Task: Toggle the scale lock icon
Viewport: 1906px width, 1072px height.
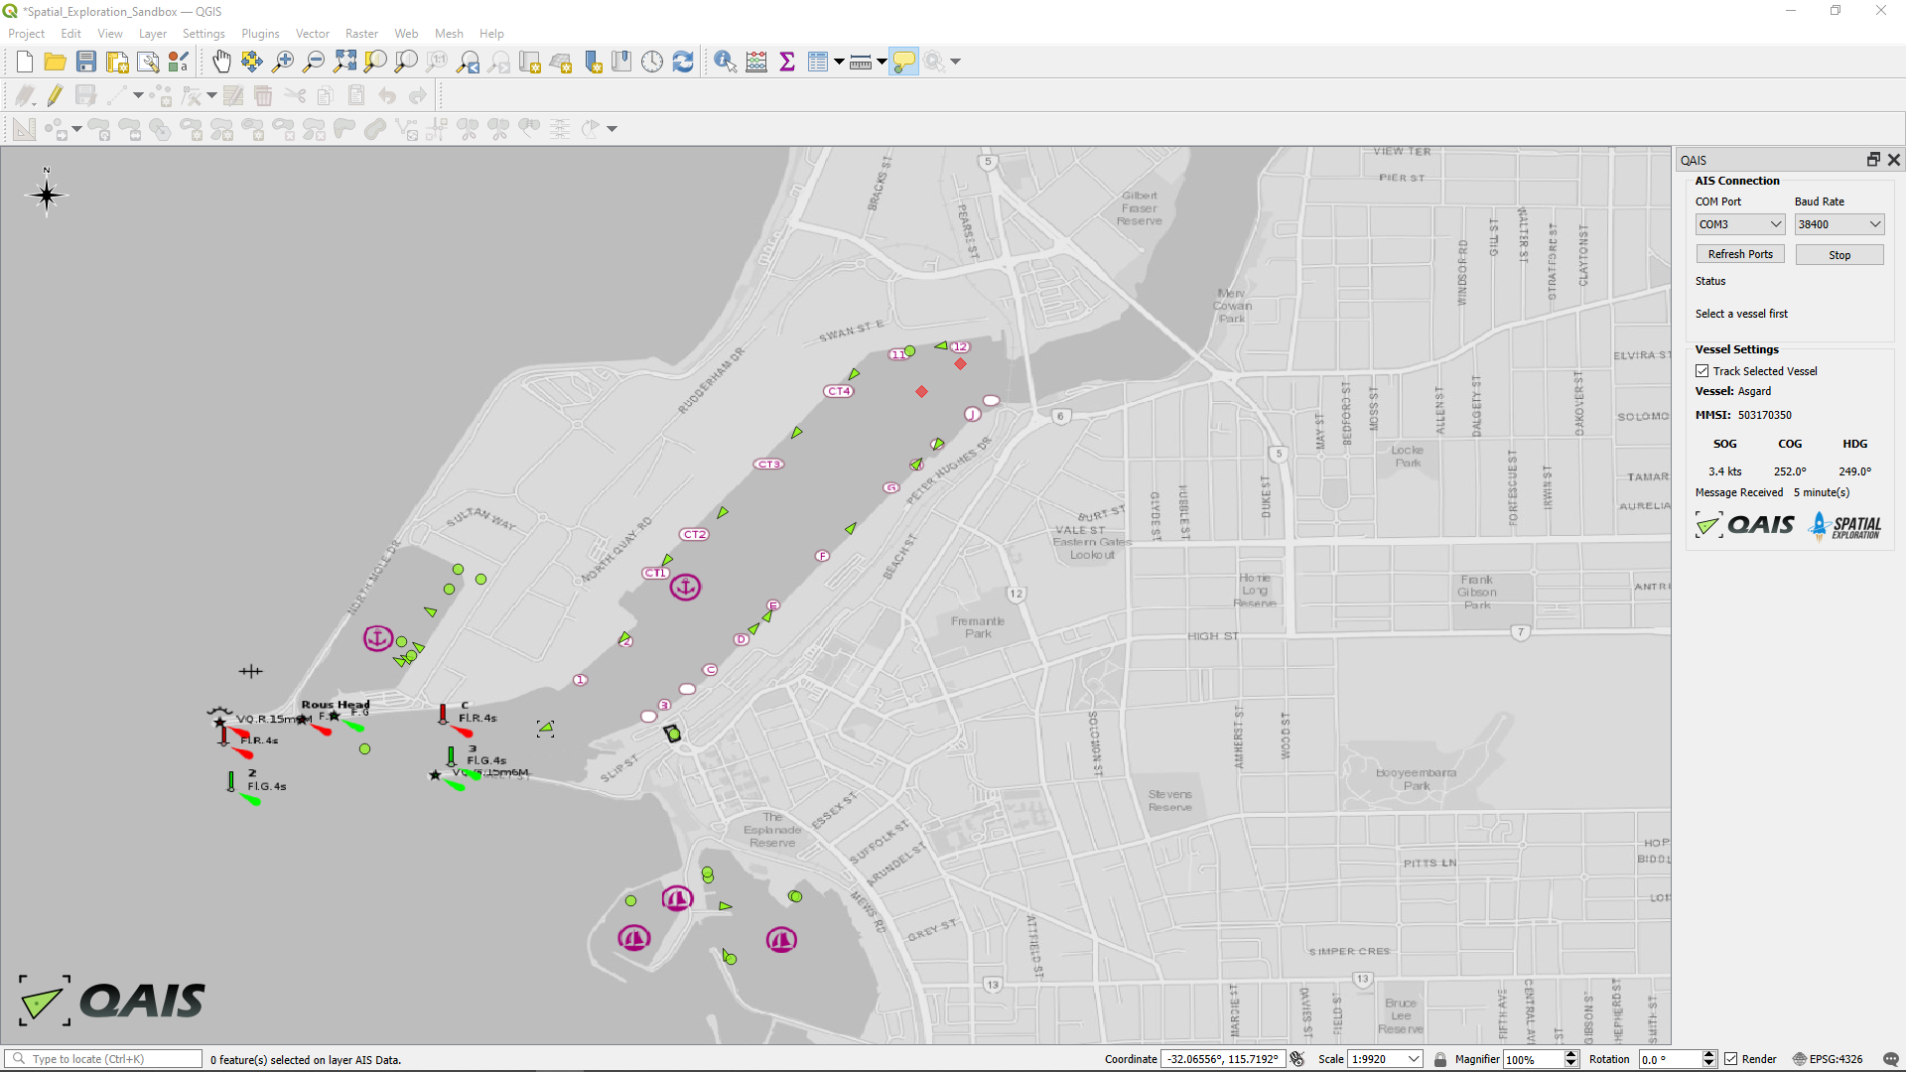Action: tap(1440, 1059)
